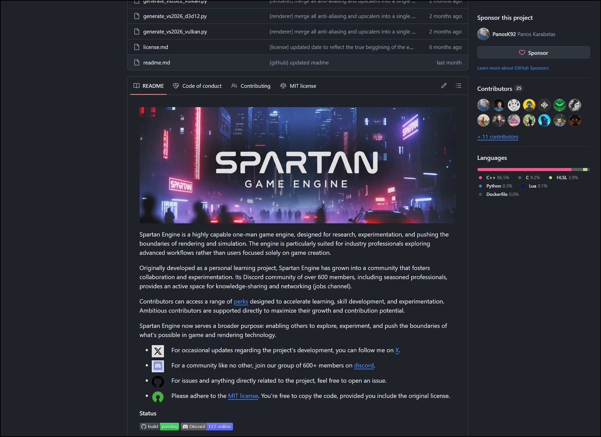
Task: Click the Sponsor button
Action: [x=533, y=53]
